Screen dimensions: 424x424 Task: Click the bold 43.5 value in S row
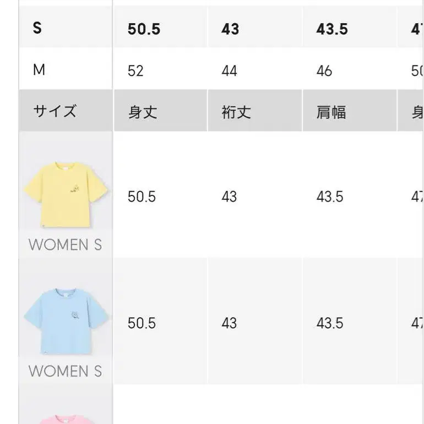tap(332, 29)
